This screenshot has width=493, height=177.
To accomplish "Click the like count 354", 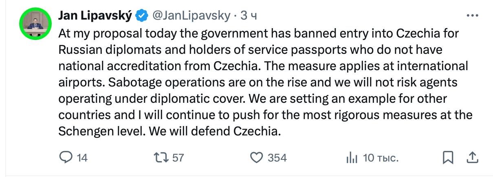I will (x=277, y=158).
